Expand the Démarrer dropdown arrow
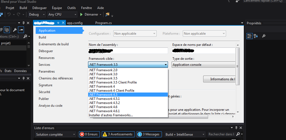 point(100,15)
